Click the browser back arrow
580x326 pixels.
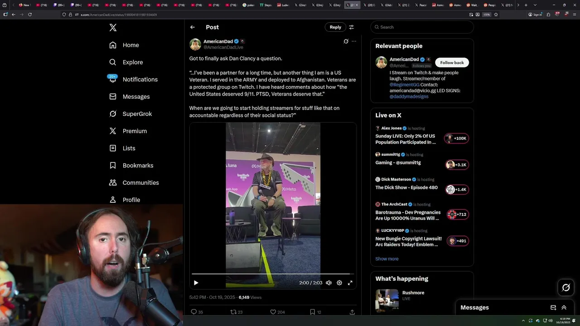click(x=14, y=14)
